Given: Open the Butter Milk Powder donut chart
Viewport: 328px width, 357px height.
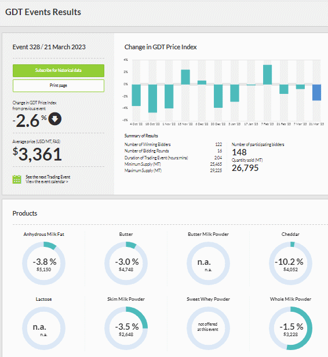Looking at the screenshot, I should (x=208, y=264).
